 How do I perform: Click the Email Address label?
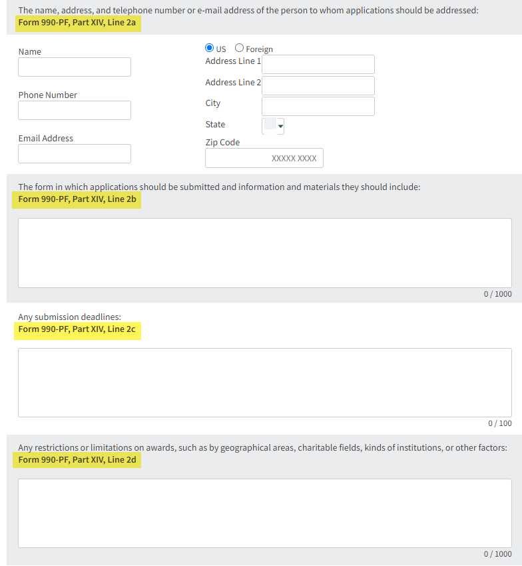click(46, 139)
